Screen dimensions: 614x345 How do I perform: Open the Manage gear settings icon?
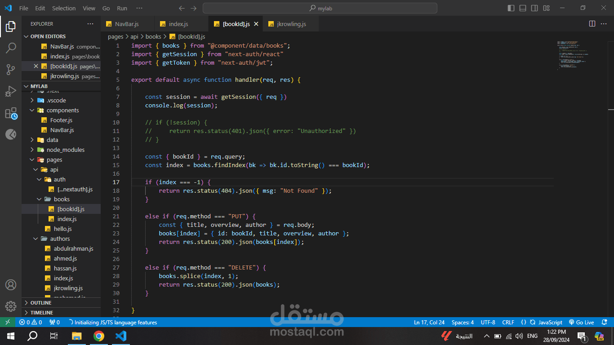11,306
